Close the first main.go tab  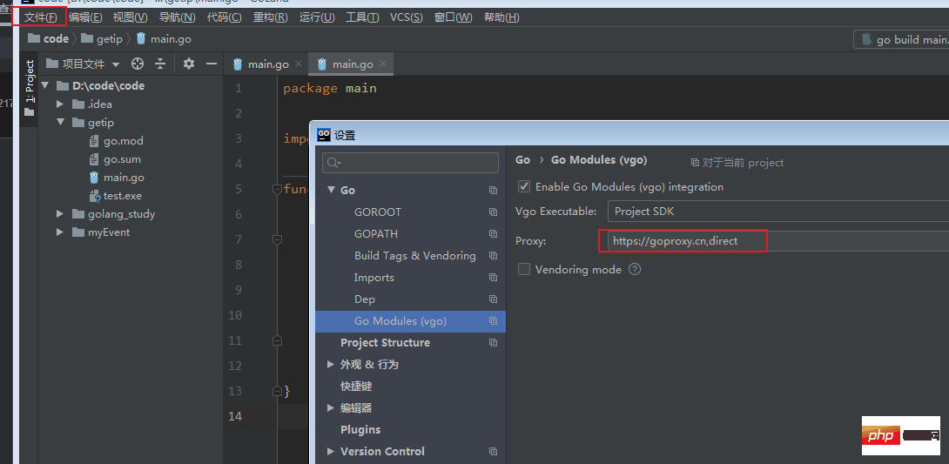click(299, 64)
